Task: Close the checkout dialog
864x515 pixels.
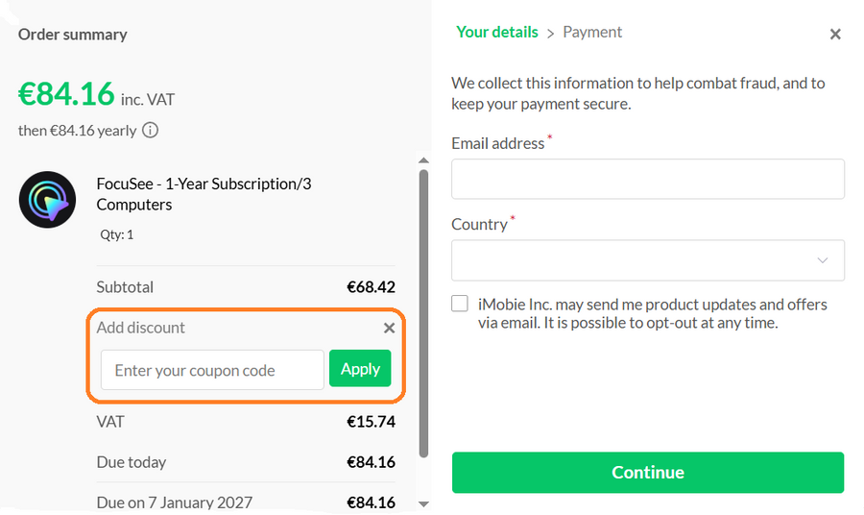Action: click(x=835, y=35)
